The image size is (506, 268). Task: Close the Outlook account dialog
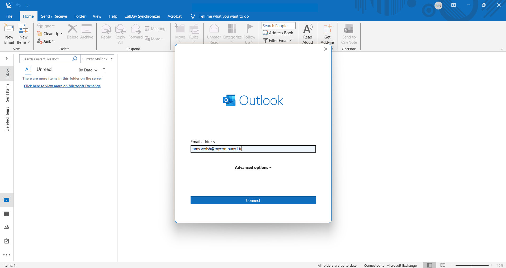click(x=326, y=49)
